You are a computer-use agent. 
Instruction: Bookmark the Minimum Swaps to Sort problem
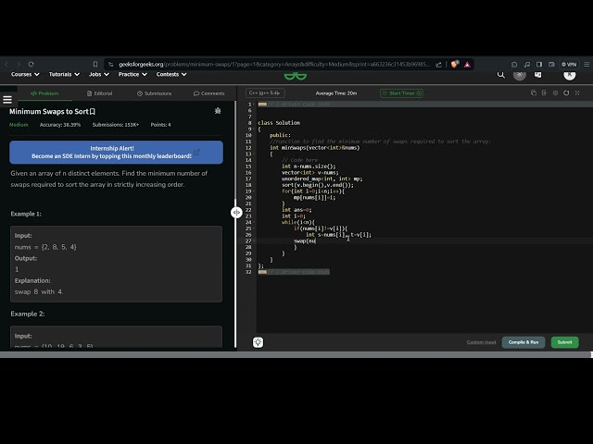click(93, 111)
